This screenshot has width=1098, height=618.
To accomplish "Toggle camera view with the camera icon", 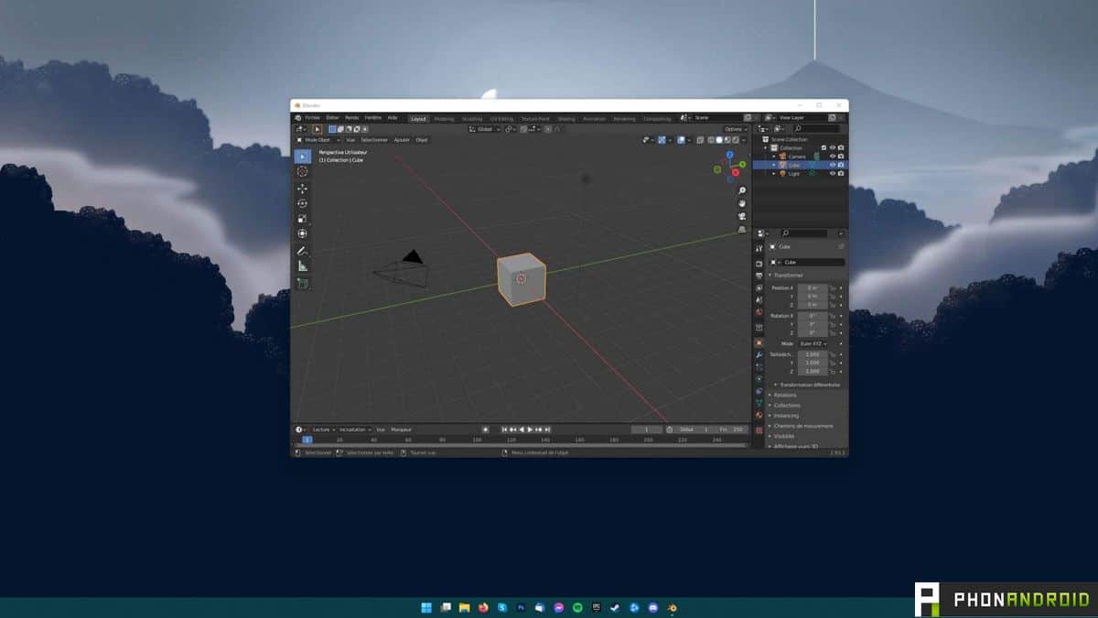I will (742, 216).
